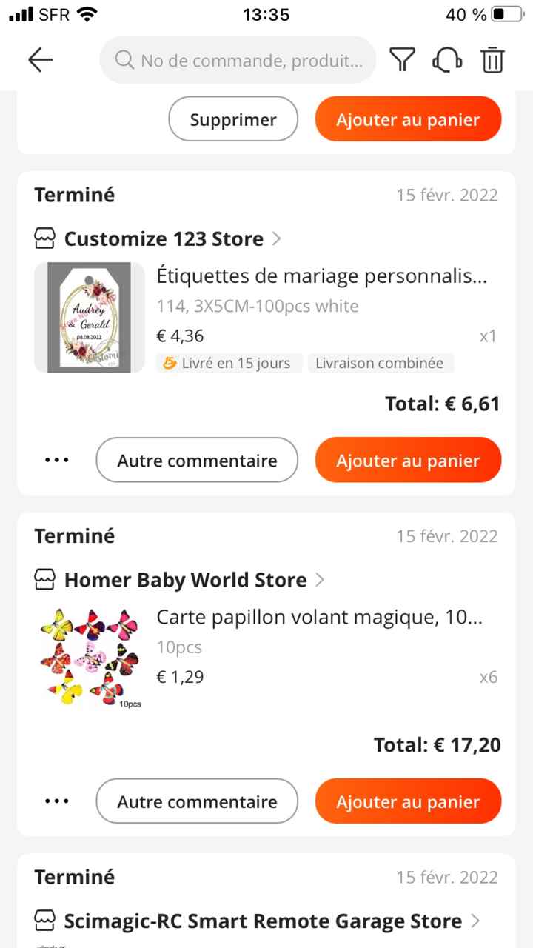The height and width of the screenshot is (948, 533).
Task: Tap the trash bin icon
Action: (492, 60)
